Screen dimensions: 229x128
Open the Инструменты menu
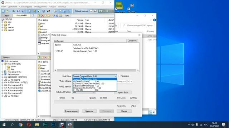[x=40, y=7]
